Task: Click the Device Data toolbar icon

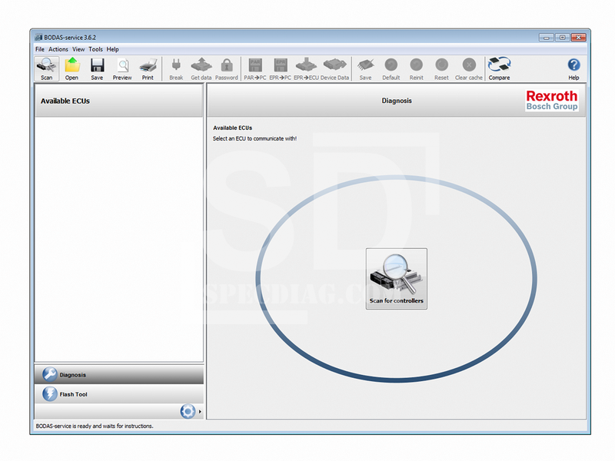Action: click(334, 68)
